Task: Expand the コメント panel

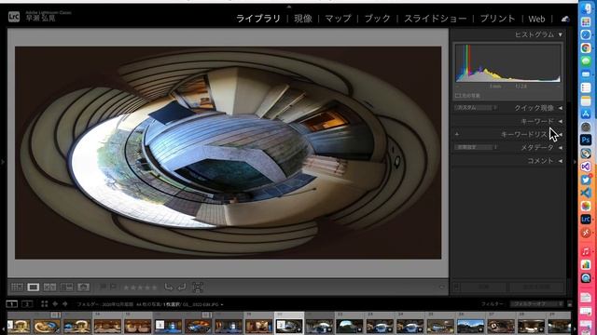Action: (x=561, y=161)
